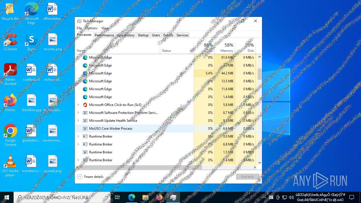Select the recentu.png file icon
This screenshot has height=203, width=361.
coord(52,42)
